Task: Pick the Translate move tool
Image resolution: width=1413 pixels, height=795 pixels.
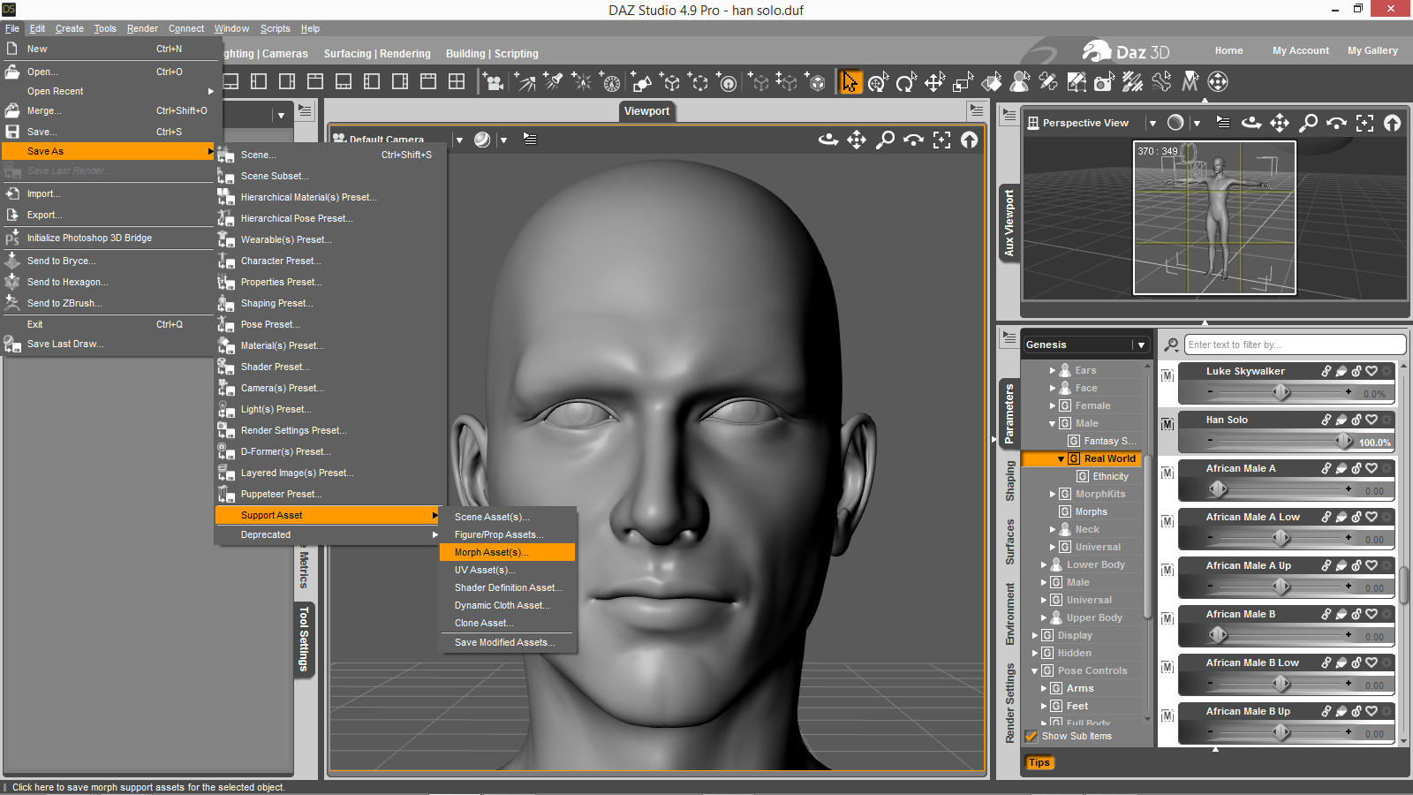Action: pyautogui.click(x=934, y=82)
